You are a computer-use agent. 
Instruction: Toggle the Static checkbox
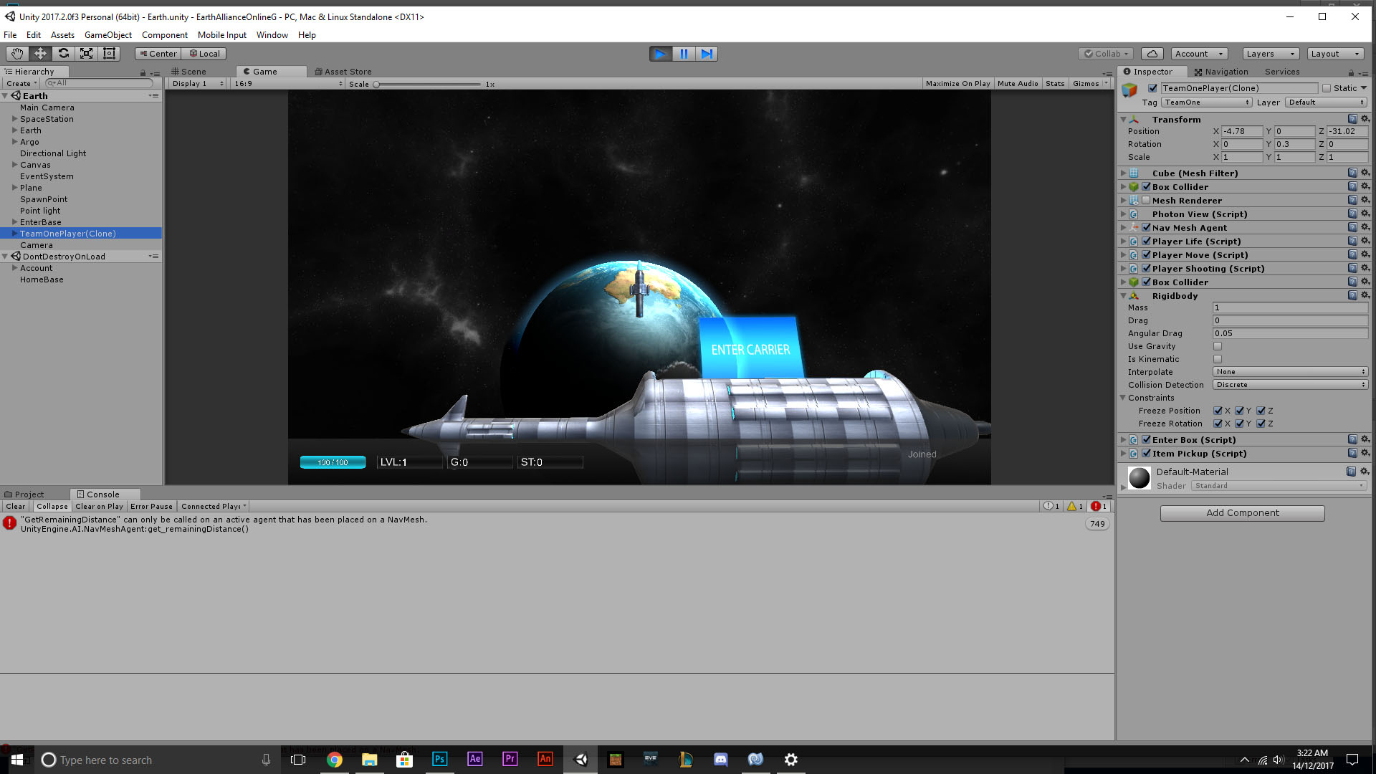(1327, 88)
